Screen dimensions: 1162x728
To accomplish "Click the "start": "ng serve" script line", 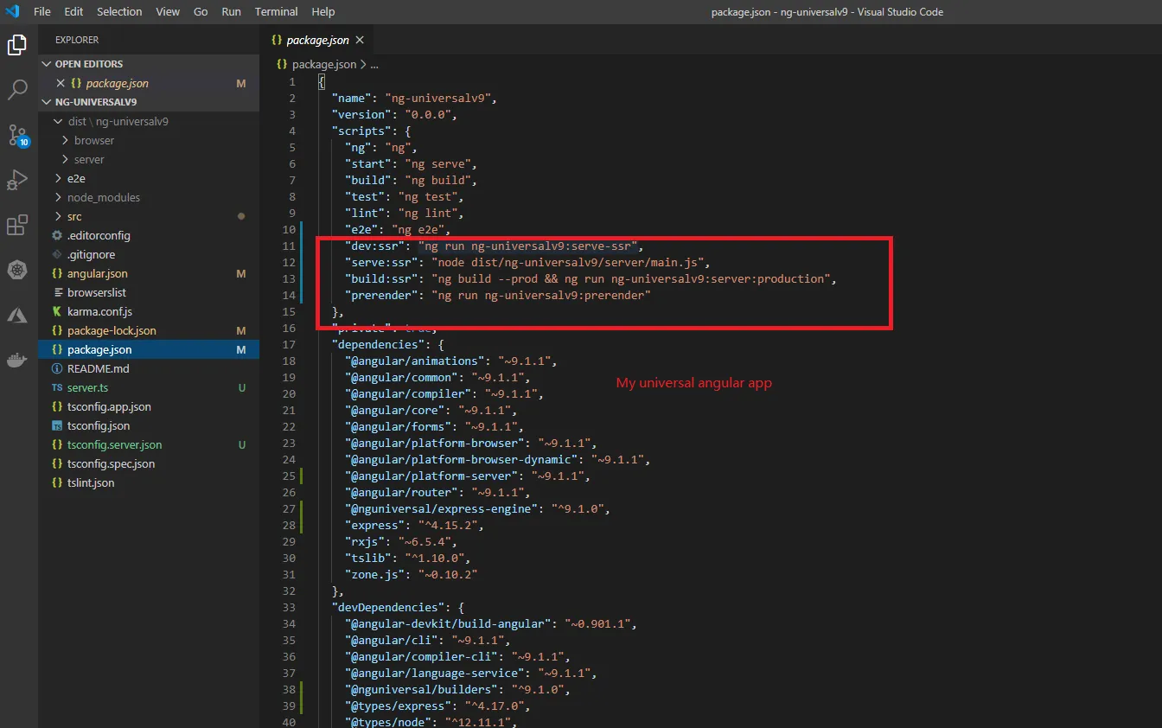I will click(x=411, y=164).
